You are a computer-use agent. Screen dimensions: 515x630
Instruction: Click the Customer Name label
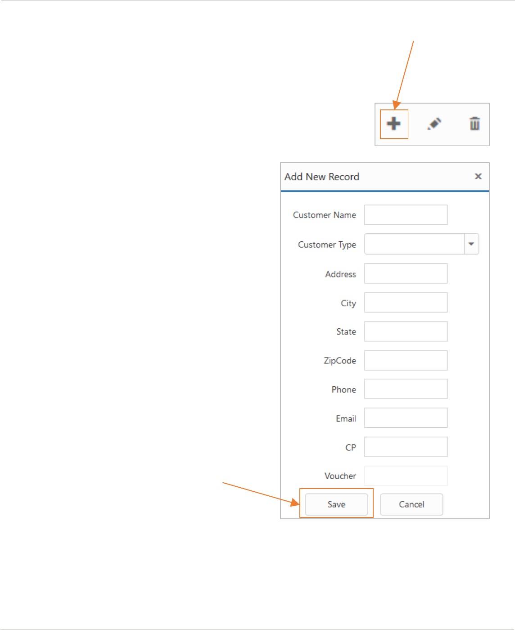(324, 215)
